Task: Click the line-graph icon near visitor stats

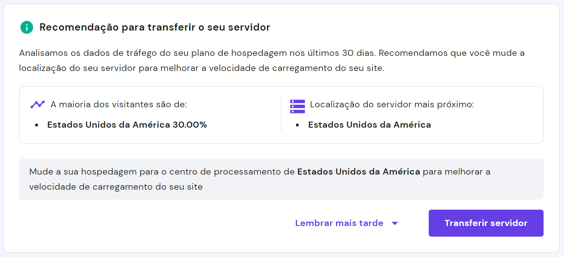Action: click(37, 104)
